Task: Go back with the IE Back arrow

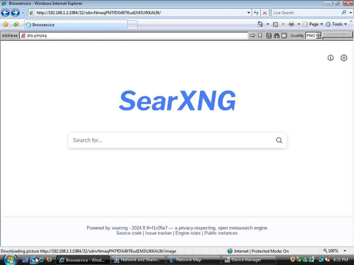Action: (6, 13)
